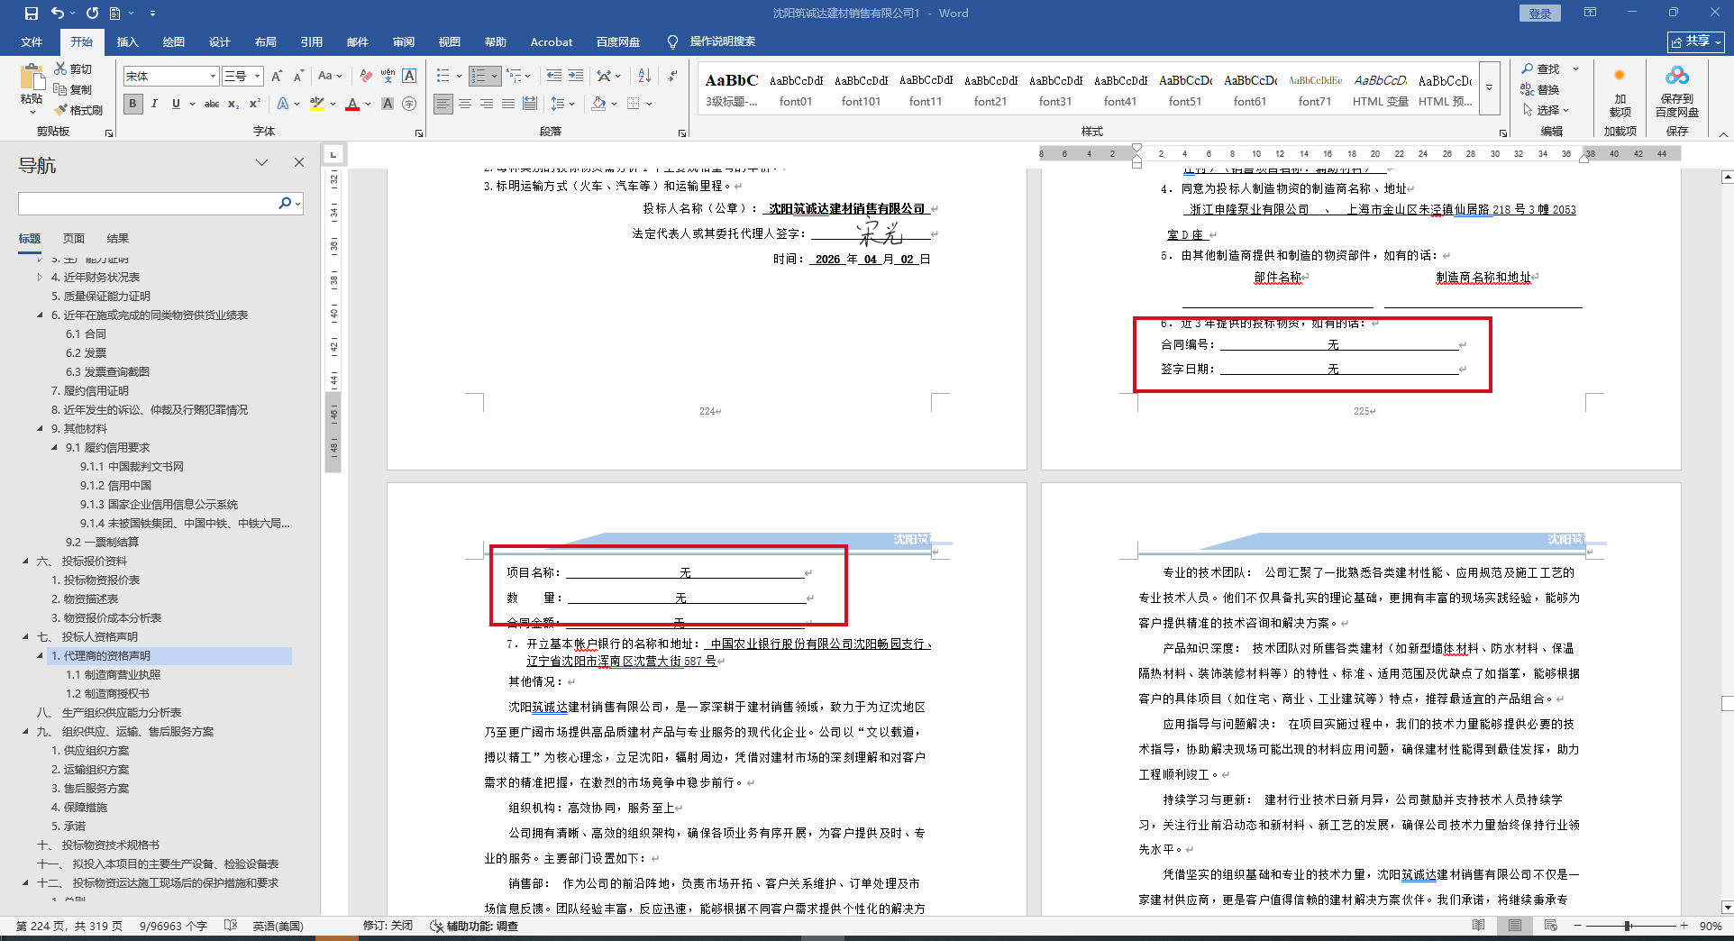
Task: Toggle Underline formatting
Action: [x=176, y=104]
